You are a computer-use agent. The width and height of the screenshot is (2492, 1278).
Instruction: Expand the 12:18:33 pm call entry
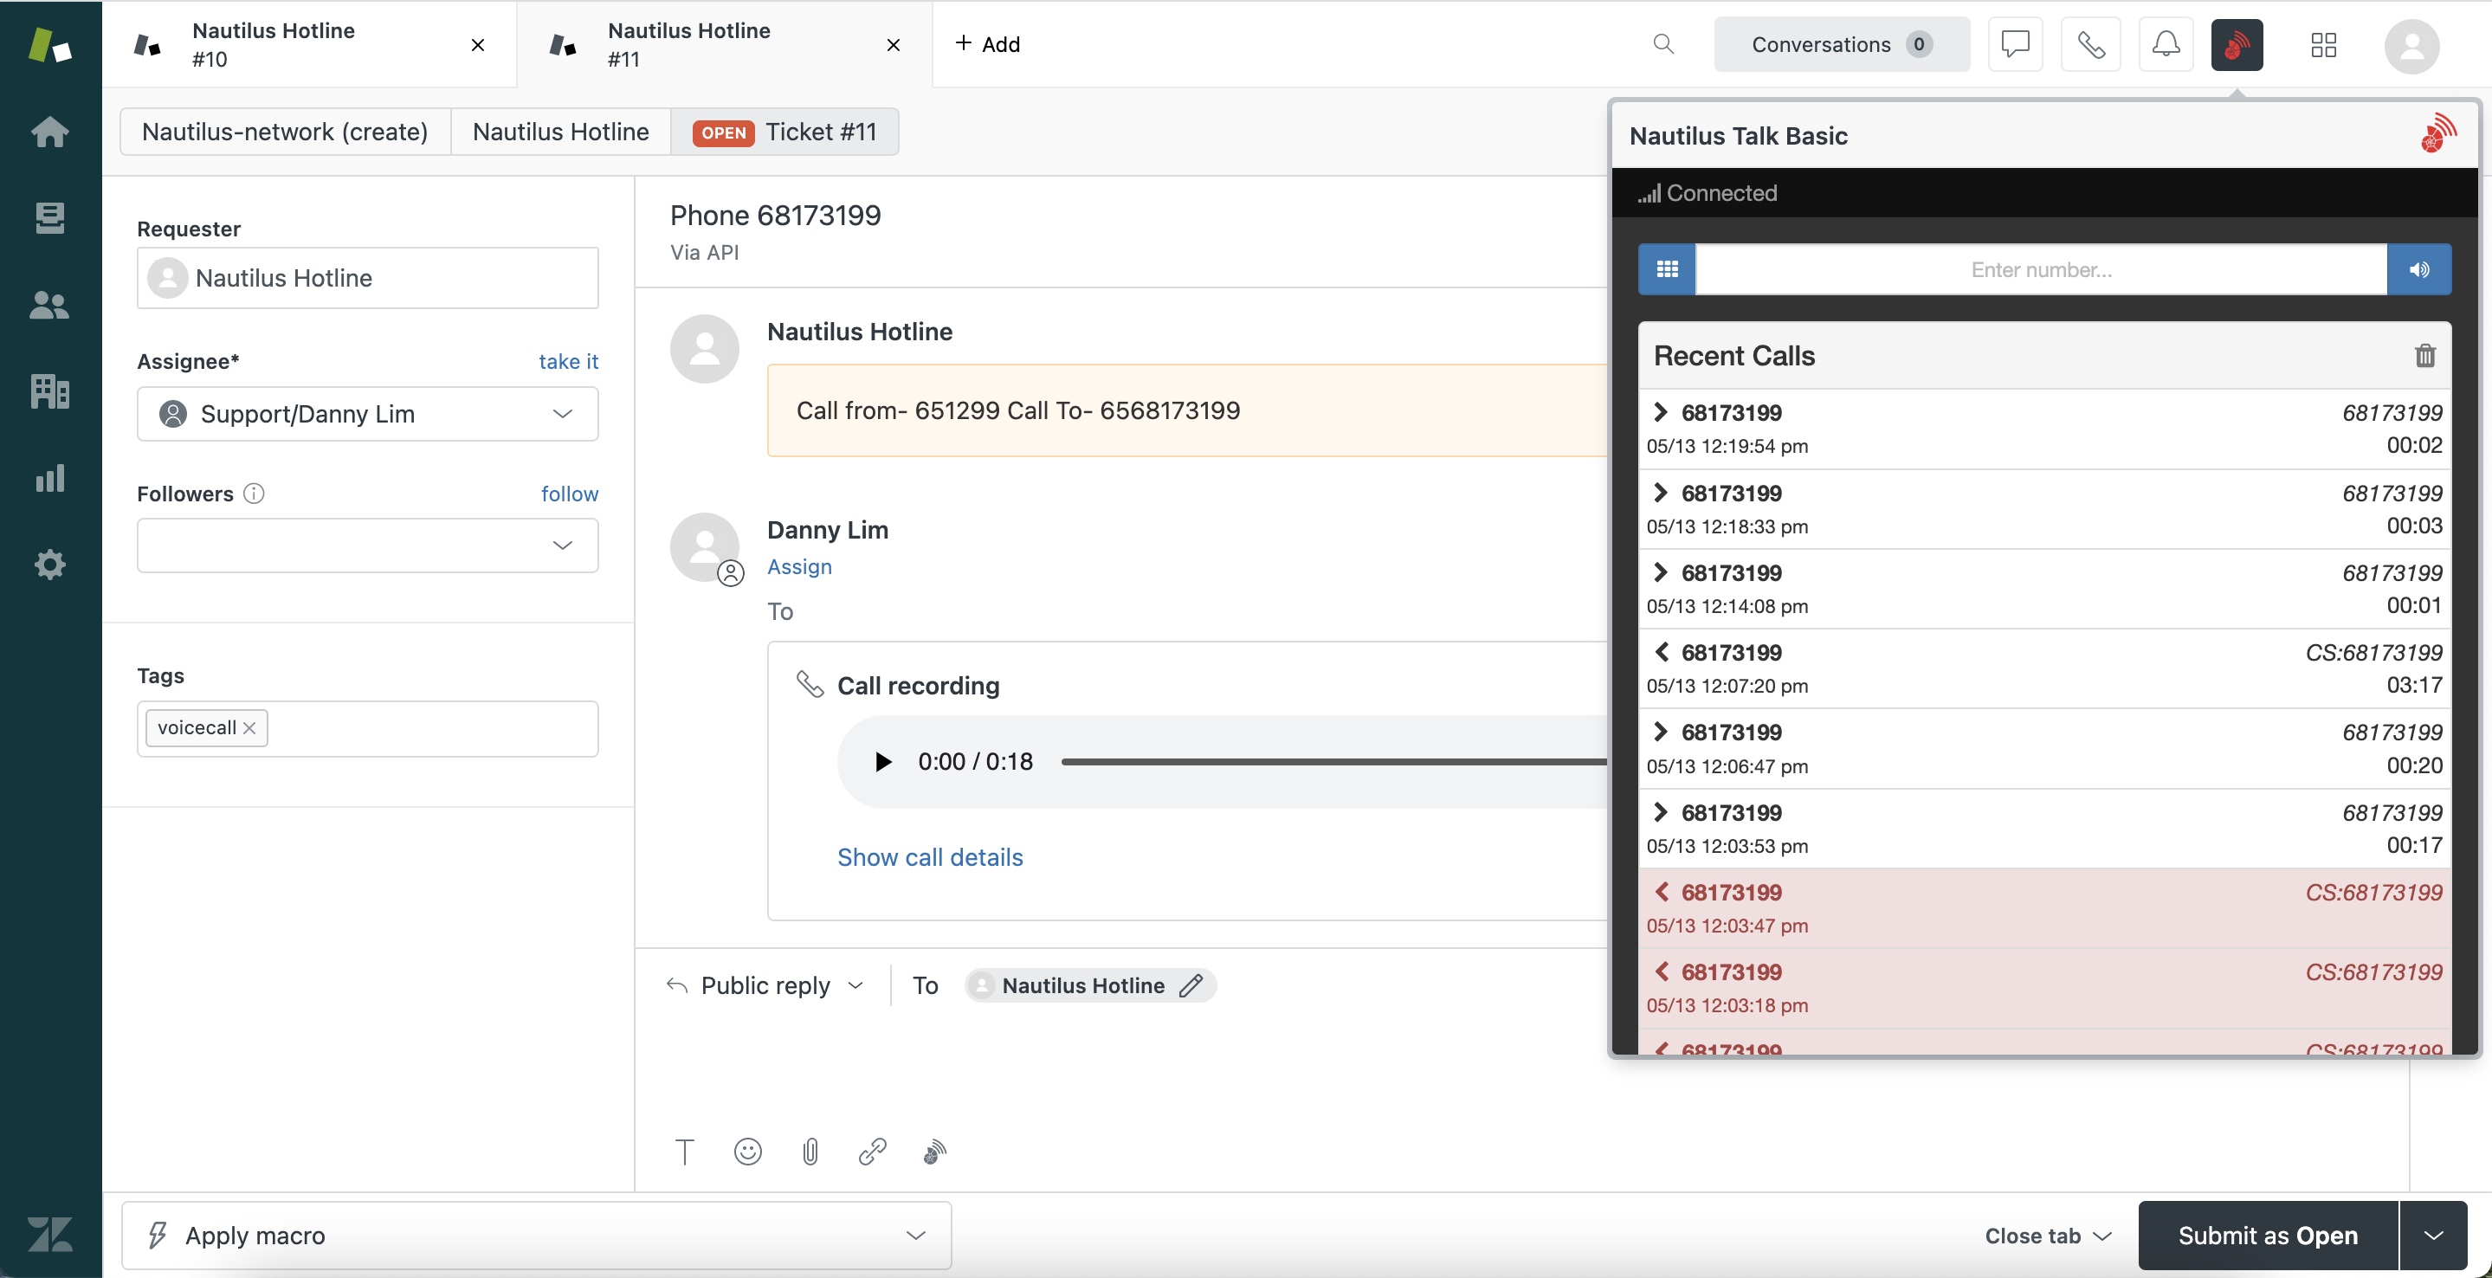click(1660, 493)
